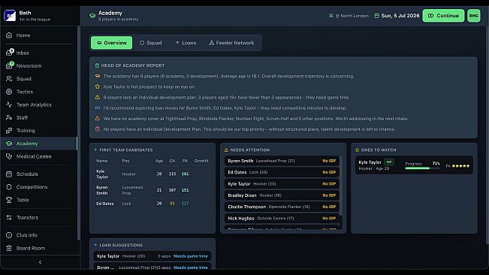Viewport: 489px width, 275px height.
Task: Click the warning icon beside Needs Attention
Action: coord(226,150)
